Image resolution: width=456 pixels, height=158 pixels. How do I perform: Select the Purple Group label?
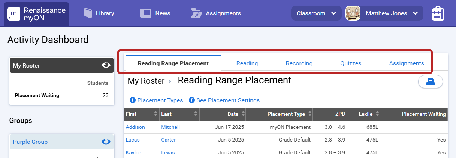point(30,142)
